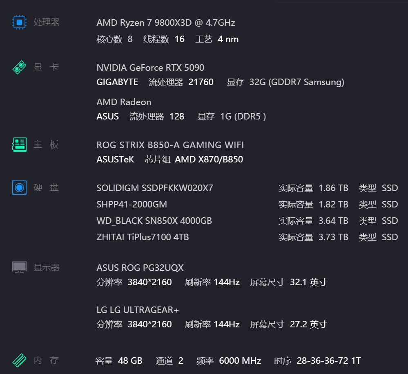The image size is (408, 374).
Task: Click the AMD Radeon graphics entry
Action: [124, 102]
